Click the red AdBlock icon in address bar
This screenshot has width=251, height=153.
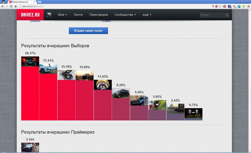(216, 6)
